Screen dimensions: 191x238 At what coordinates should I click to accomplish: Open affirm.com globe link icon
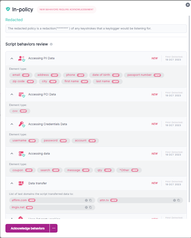point(86,200)
